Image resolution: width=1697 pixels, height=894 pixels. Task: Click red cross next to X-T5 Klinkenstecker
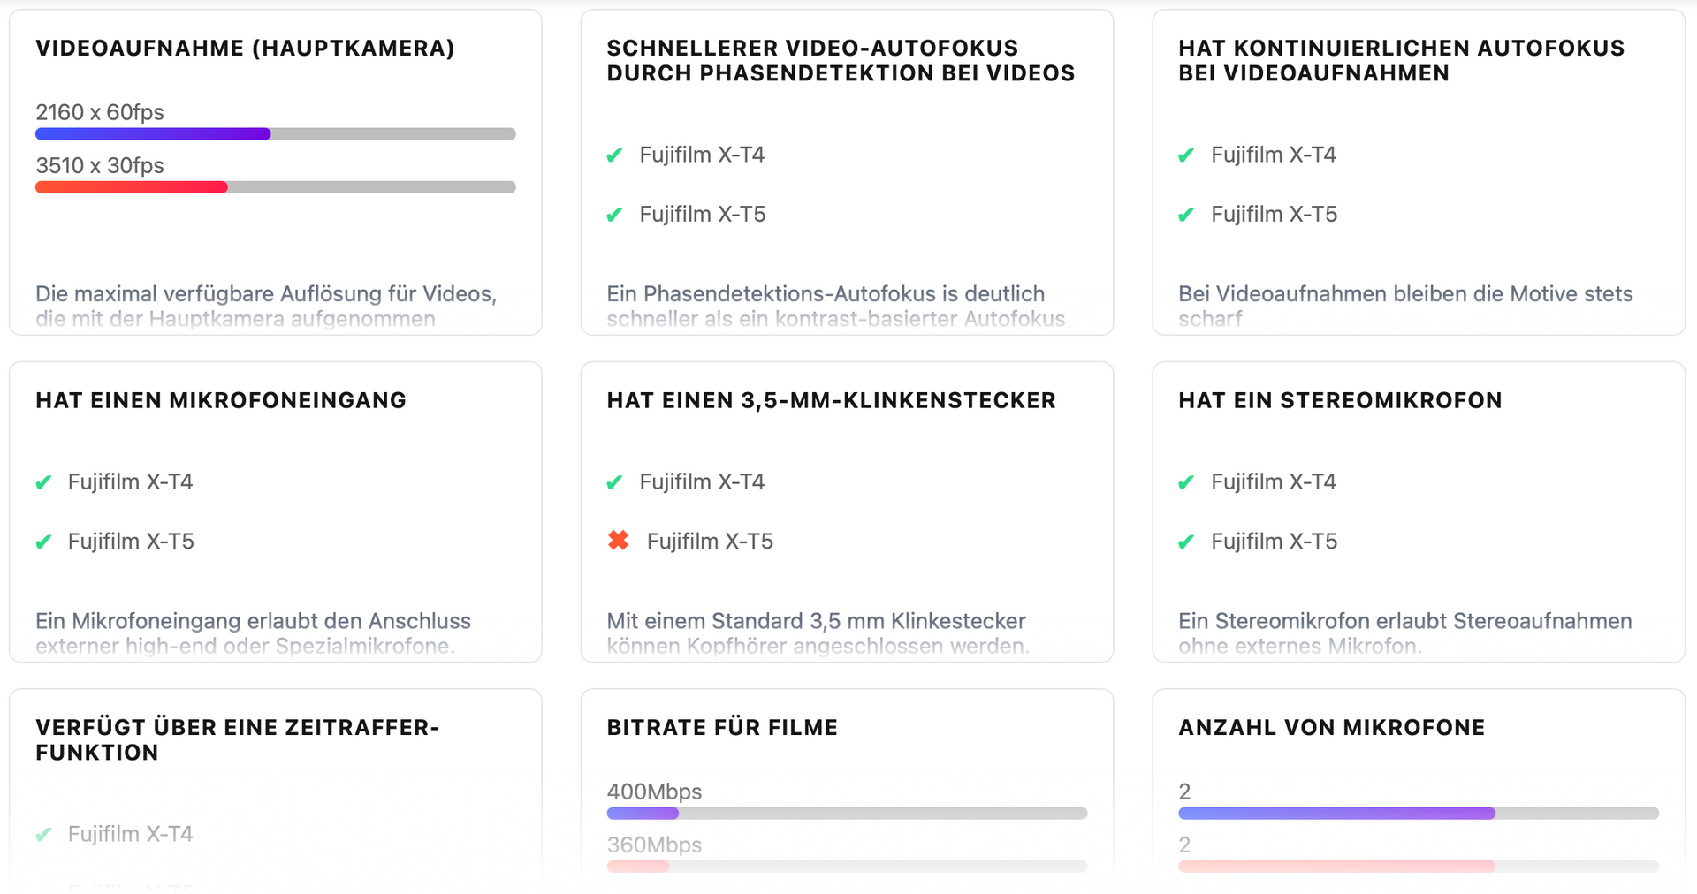point(618,541)
